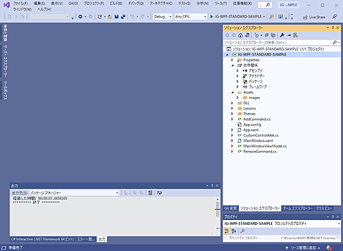This screenshot has width=343, height=251.
Task: Expand the MainWindow.xaml node
Action: [232, 141]
